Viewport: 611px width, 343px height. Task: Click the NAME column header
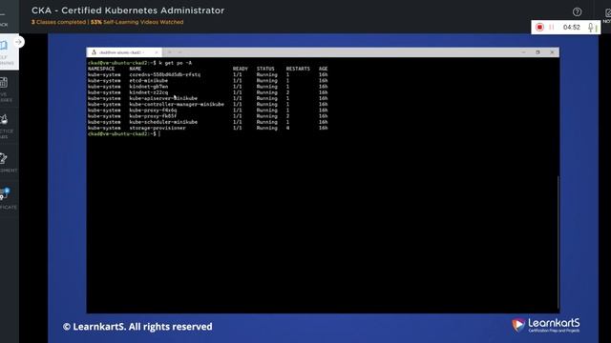136,69
